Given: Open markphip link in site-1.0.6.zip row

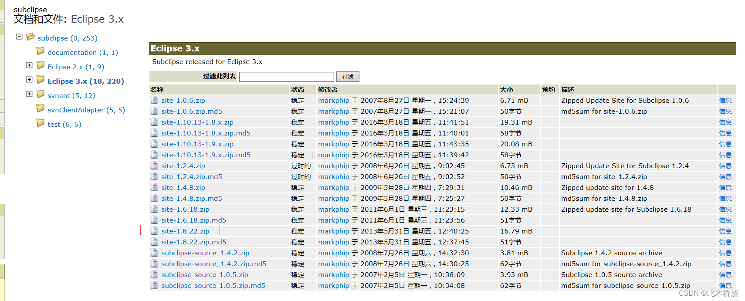Looking at the screenshot, I should [x=334, y=101].
